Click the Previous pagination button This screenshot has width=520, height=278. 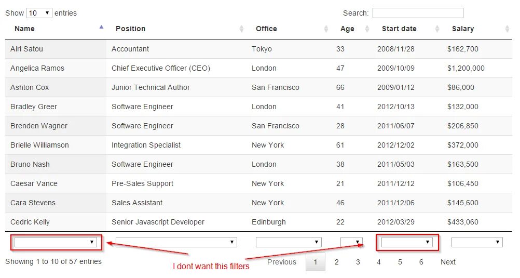[282, 262]
